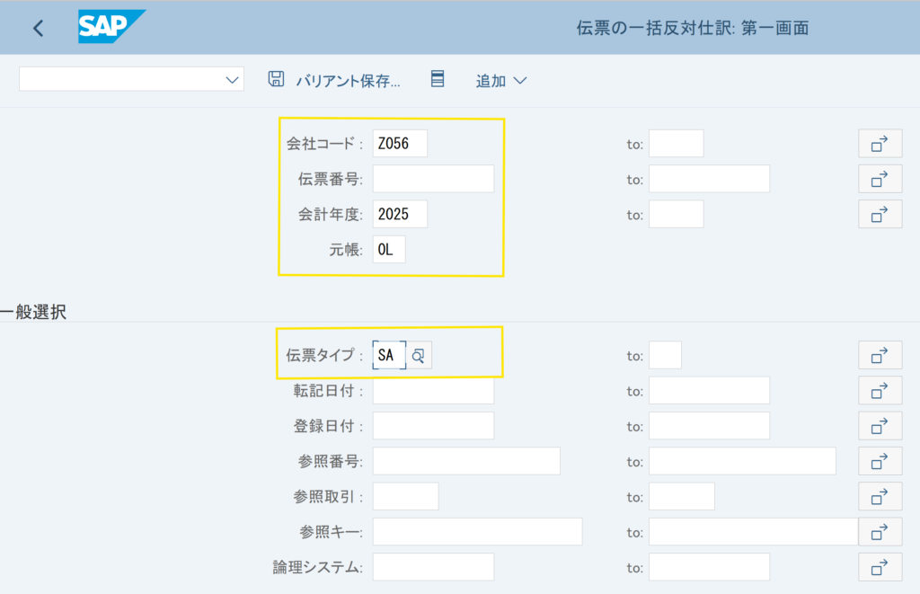
Task: Click the 会社コード input field
Action: coord(400,144)
